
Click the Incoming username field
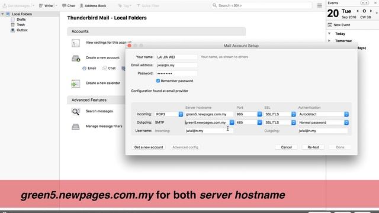click(209, 131)
